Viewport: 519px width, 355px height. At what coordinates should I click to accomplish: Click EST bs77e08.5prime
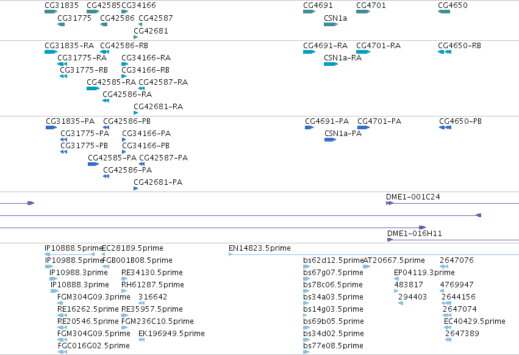[334, 346]
